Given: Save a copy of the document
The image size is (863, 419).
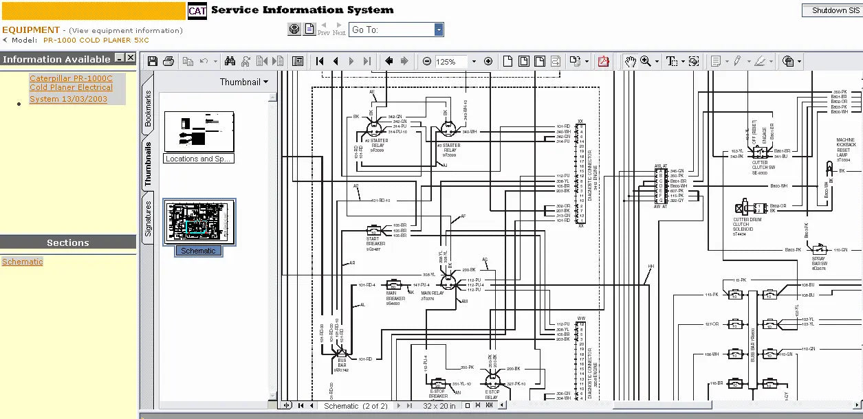Looking at the screenshot, I should point(152,61).
